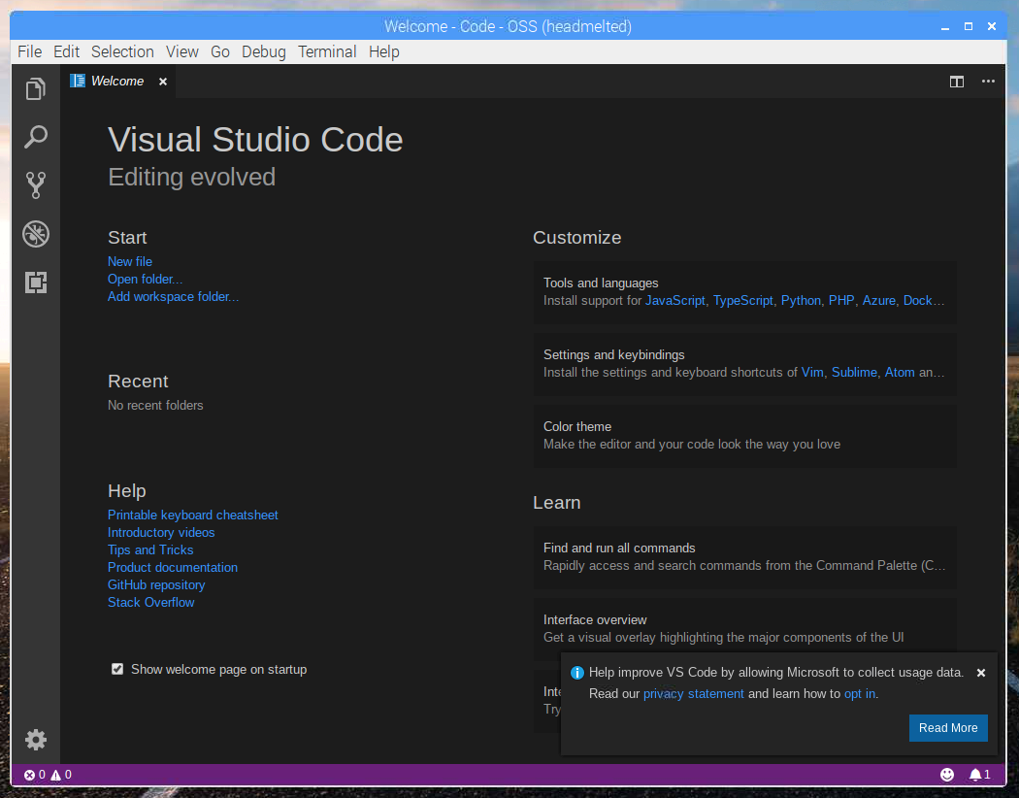Open the Debug view icon
1019x798 pixels.
(36, 234)
